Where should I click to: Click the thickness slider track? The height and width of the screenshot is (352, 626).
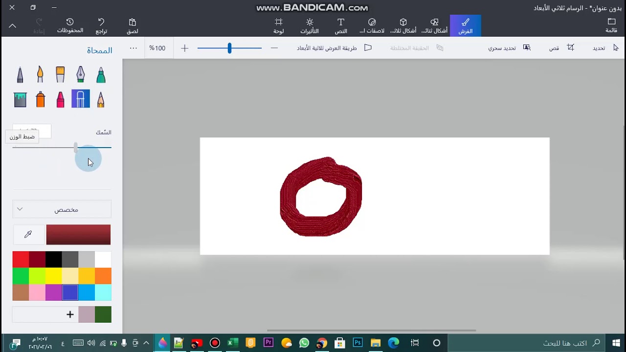pyautogui.click(x=62, y=147)
